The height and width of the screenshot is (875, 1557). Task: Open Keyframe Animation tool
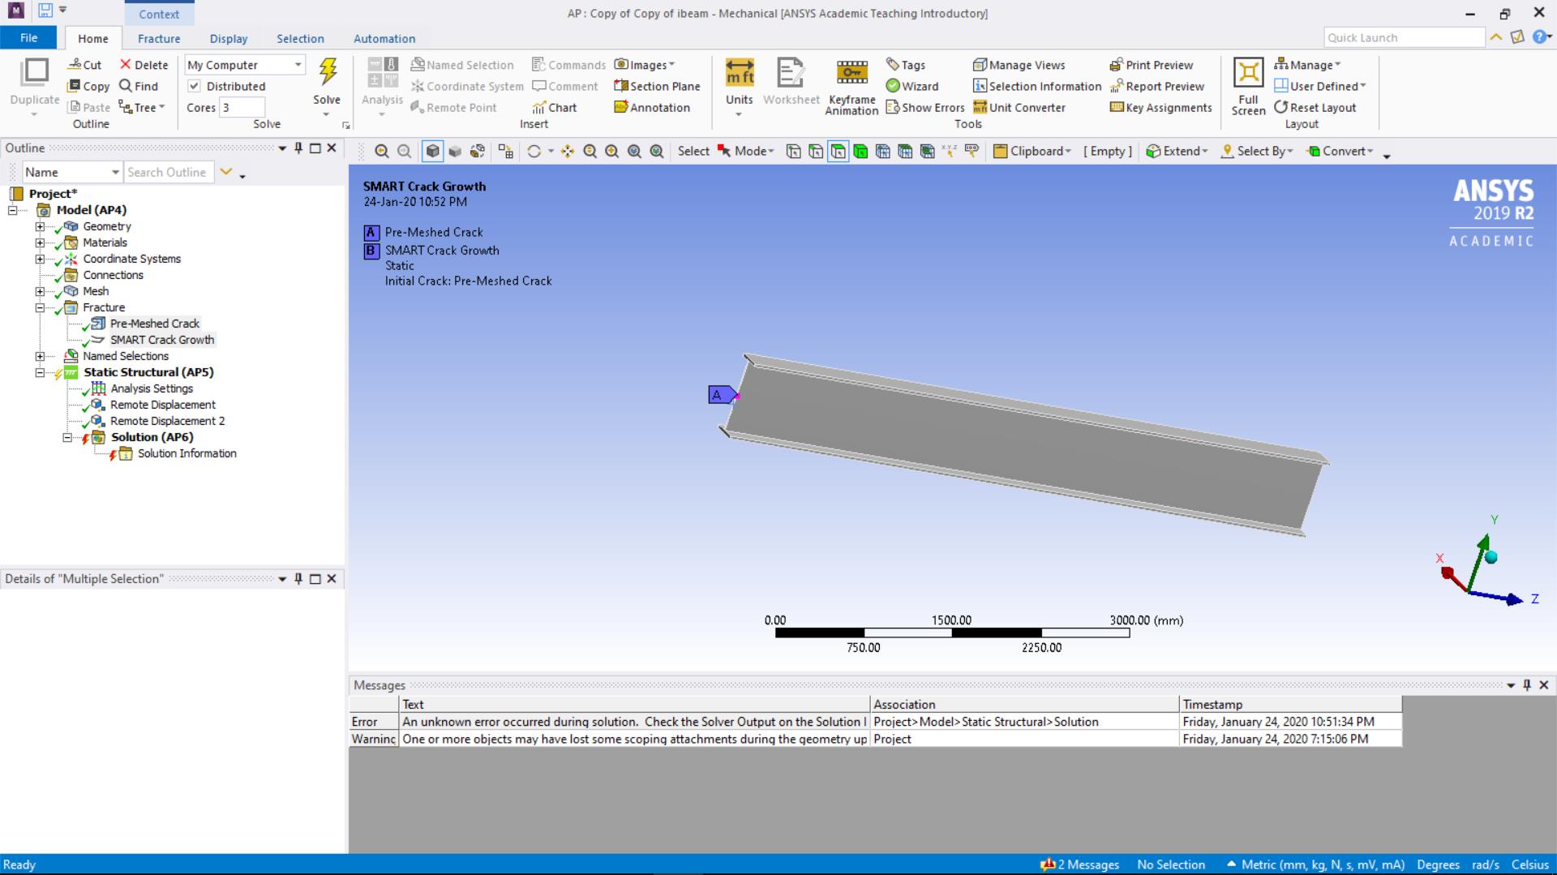(851, 86)
